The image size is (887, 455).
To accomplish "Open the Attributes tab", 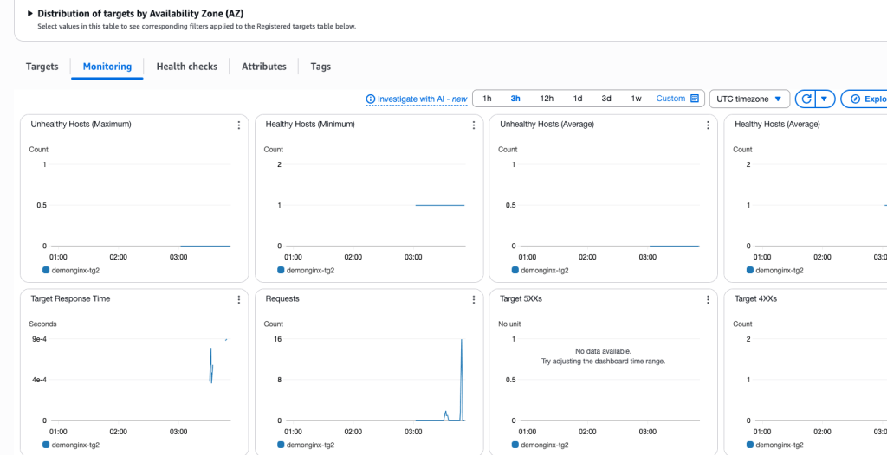I will pyautogui.click(x=263, y=67).
